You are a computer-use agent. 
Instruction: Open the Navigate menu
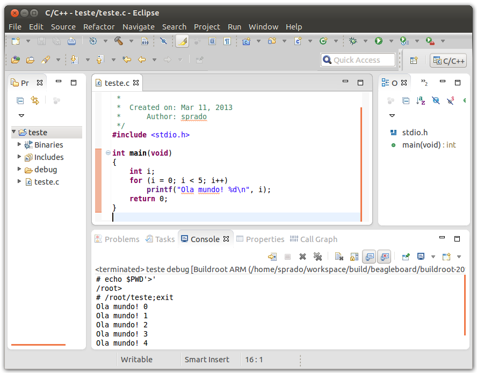tap(139, 27)
